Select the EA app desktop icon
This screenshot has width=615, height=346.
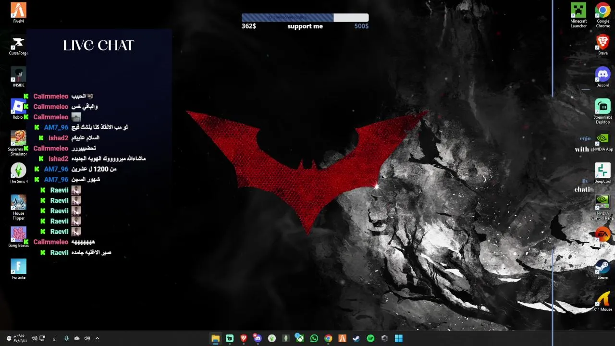603,237
